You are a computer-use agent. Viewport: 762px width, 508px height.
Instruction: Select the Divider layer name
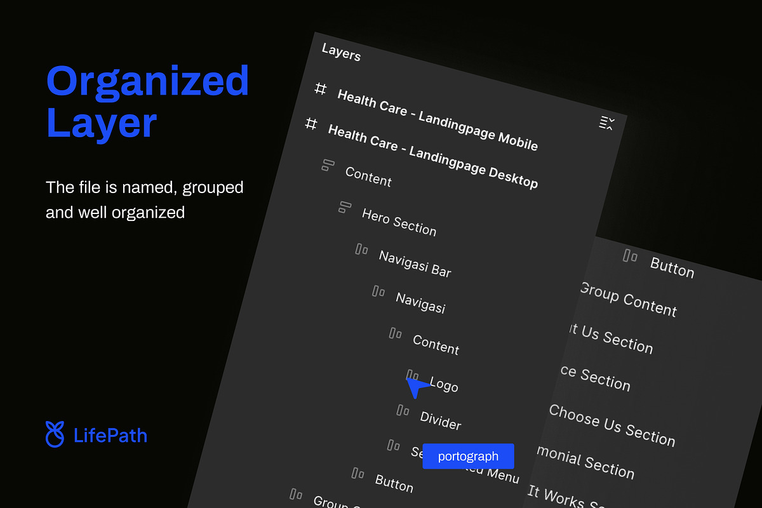tap(441, 420)
